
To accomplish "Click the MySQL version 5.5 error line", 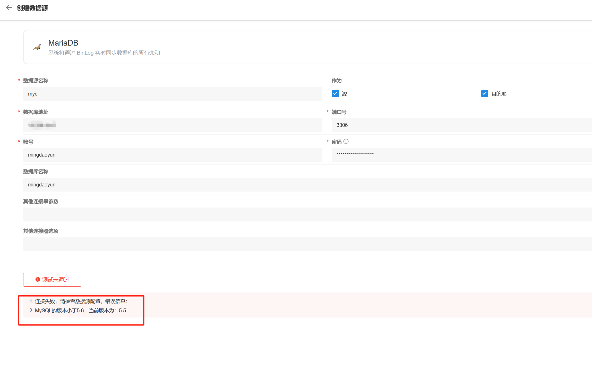I will click(x=78, y=311).
